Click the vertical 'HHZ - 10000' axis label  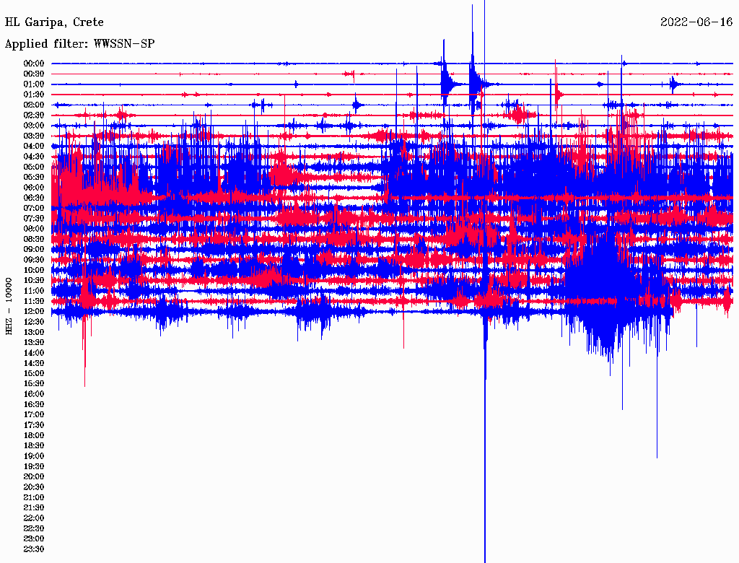9,306
